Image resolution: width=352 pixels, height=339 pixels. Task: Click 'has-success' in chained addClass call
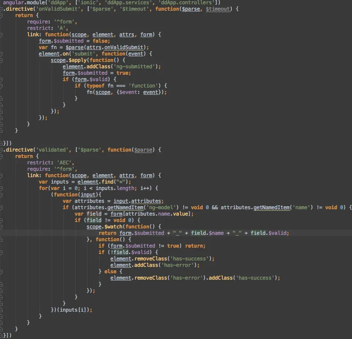click(x=255, y=278)
